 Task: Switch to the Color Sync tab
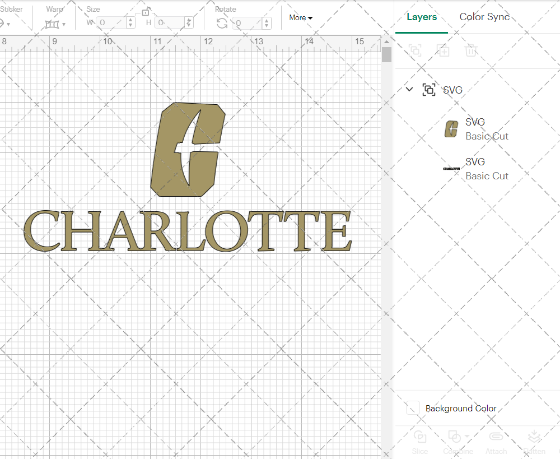484,17
